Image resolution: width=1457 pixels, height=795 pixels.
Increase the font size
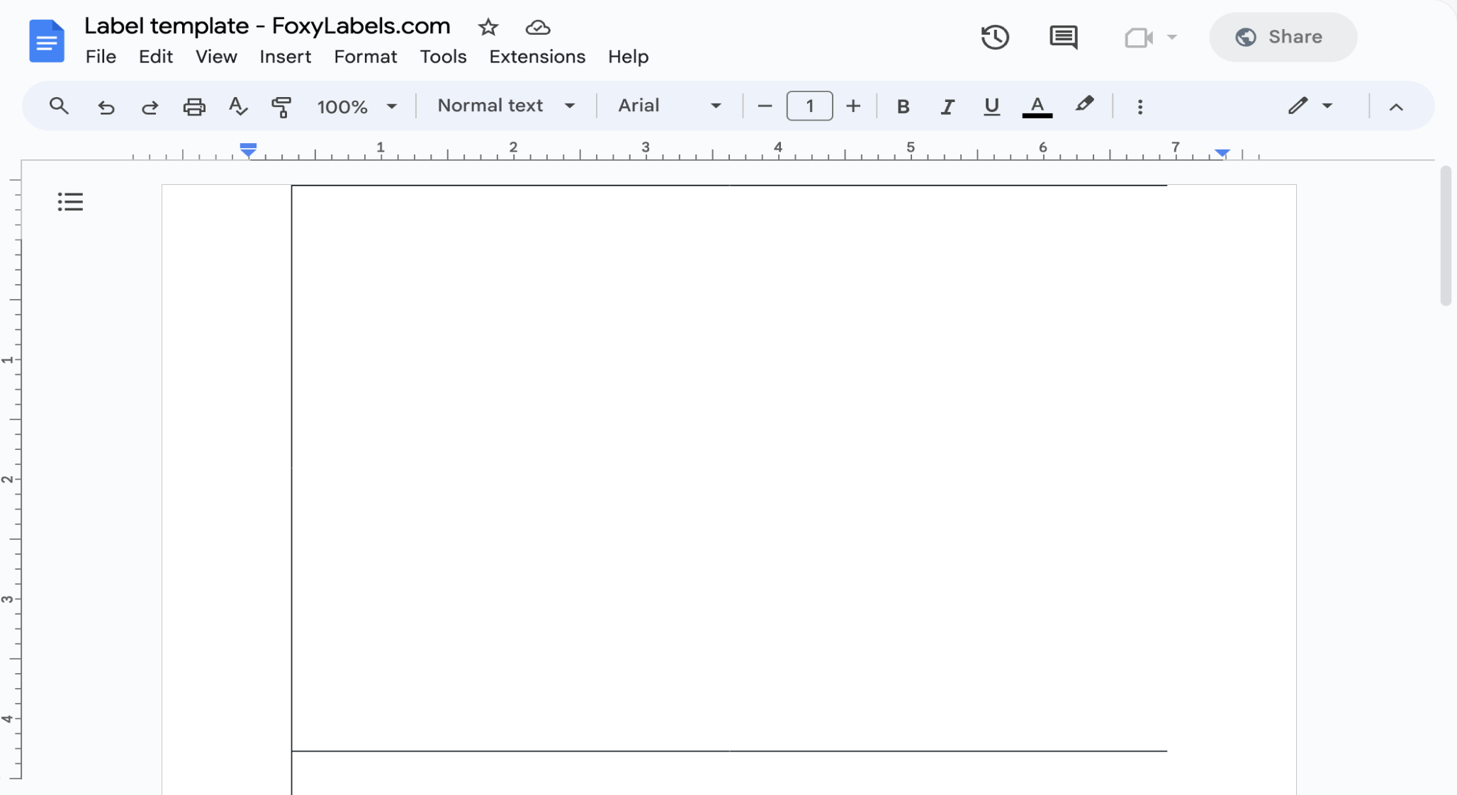853,107
